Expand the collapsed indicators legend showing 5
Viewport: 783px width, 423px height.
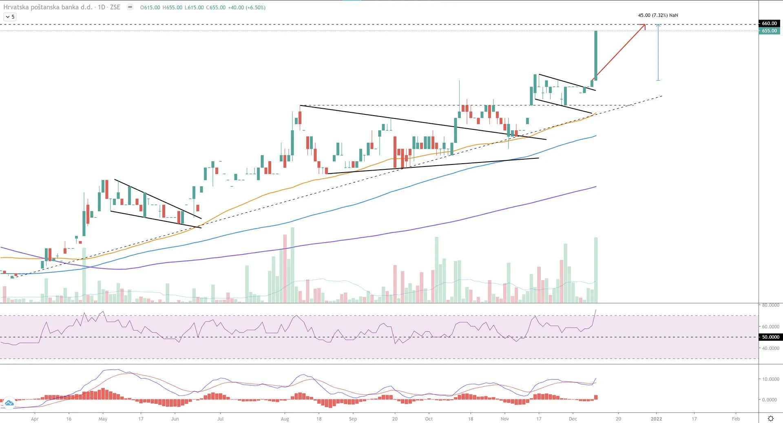[10, 17]
